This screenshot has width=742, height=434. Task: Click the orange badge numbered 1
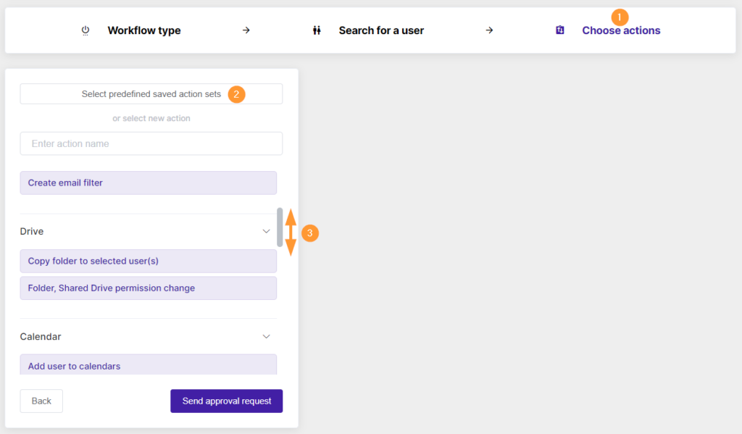coord(620,16)
